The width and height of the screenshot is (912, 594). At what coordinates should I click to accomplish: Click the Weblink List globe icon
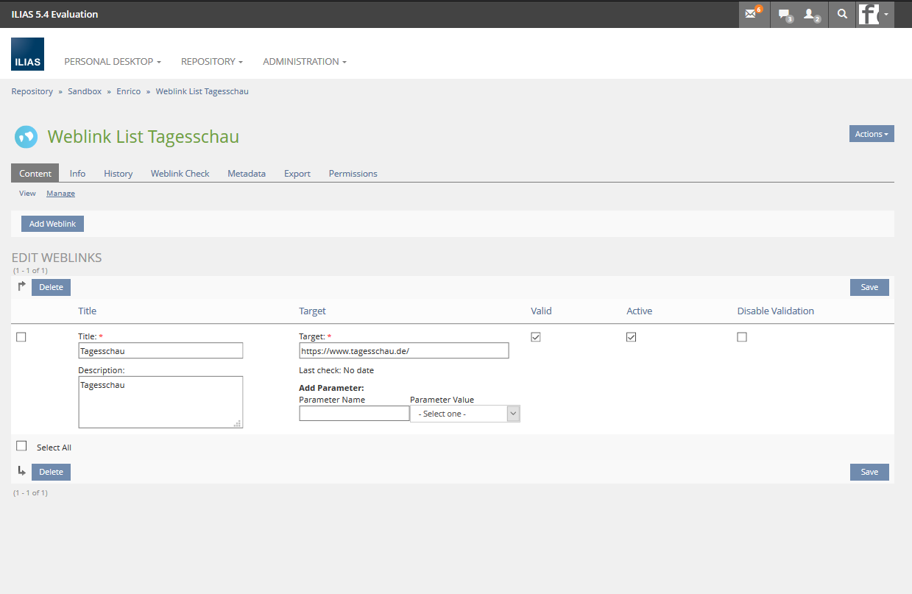click(x=26, y=137)
